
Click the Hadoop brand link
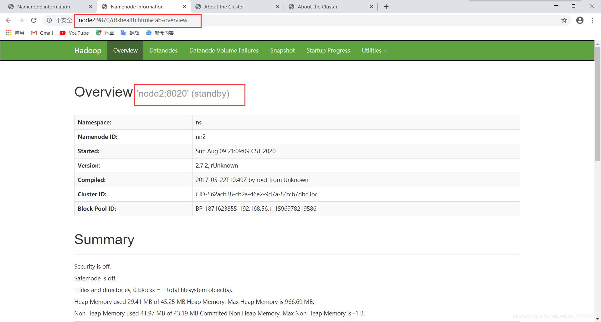[x=88, y=50]
